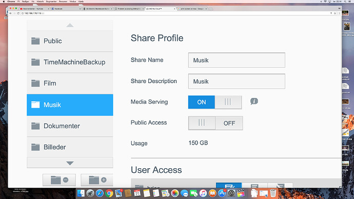354x199 pixels.
Task: Open iTunes from the dock
Action: (x=203, y=193)
